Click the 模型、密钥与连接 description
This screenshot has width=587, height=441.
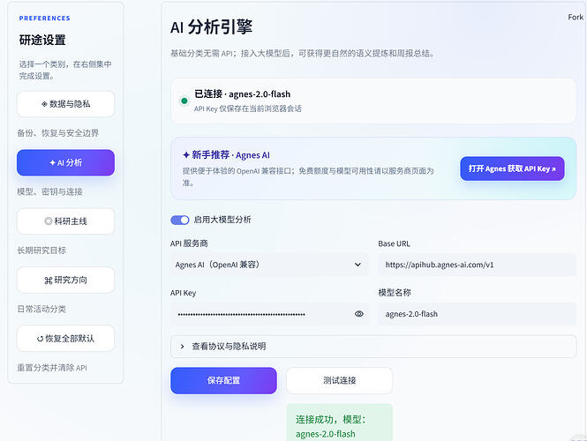[x=49, y=192]
